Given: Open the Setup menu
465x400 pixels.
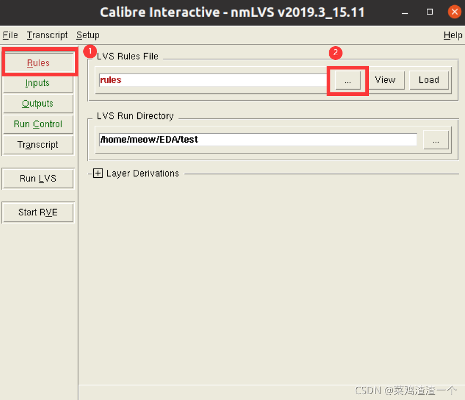Looking at the screenshot, I should 87,35.
